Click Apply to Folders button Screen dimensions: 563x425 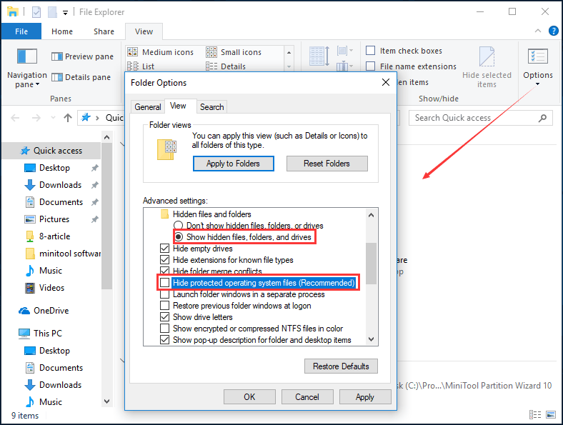[x=234, y=164]
